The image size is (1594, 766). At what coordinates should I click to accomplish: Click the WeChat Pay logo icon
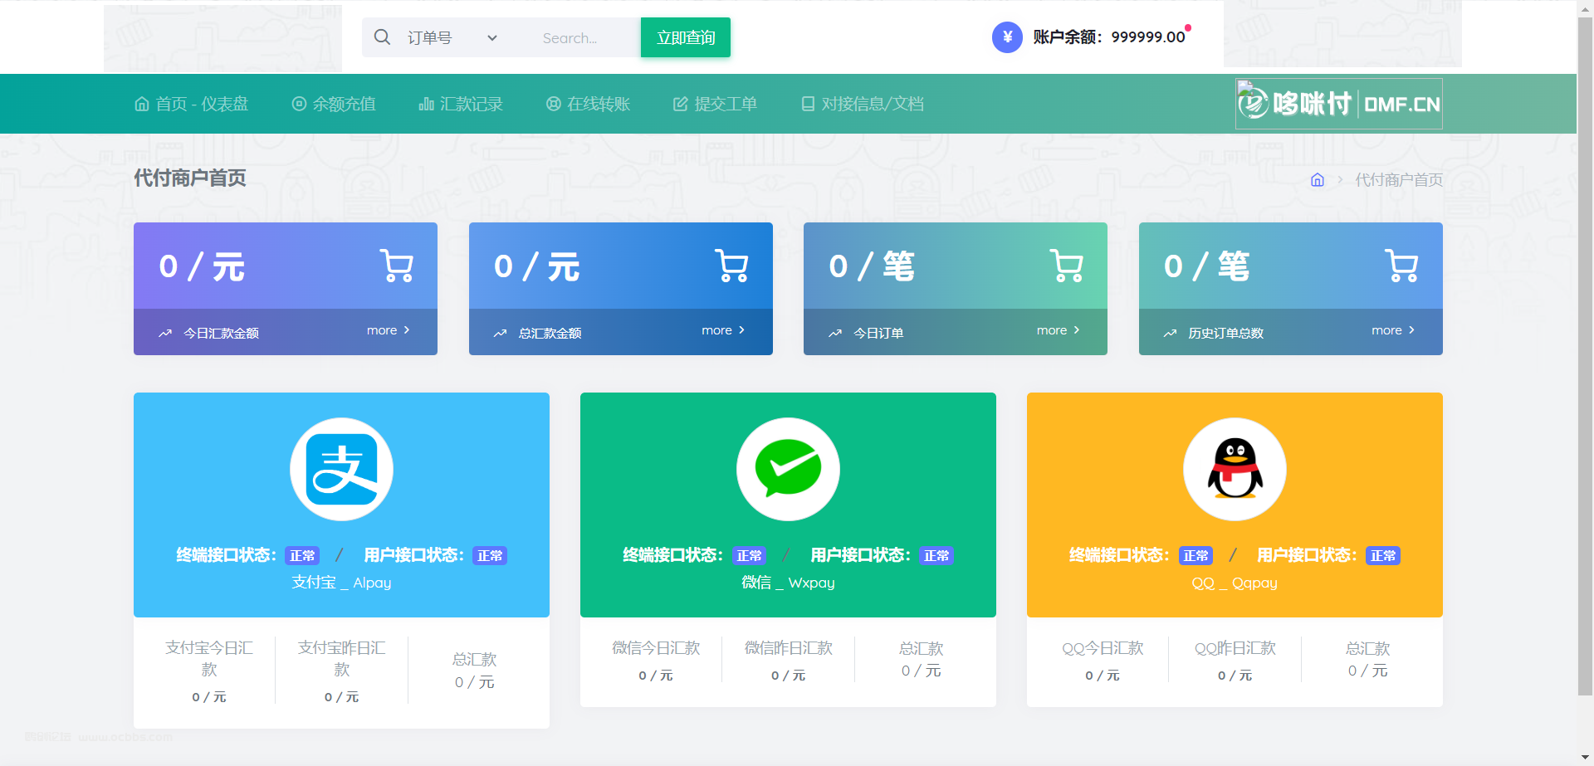click(788, 469)
